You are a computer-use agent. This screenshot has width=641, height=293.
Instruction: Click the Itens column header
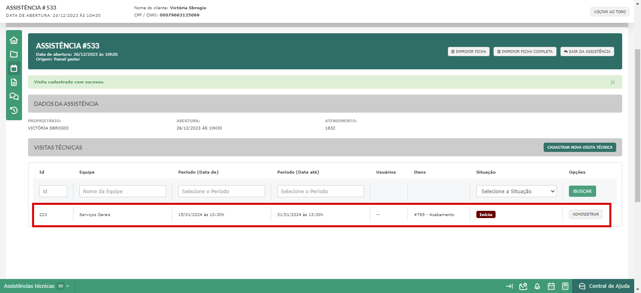420,172
